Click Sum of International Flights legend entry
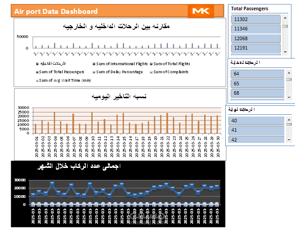The width and height of the screenshot is (295, 230). point(120,64)
